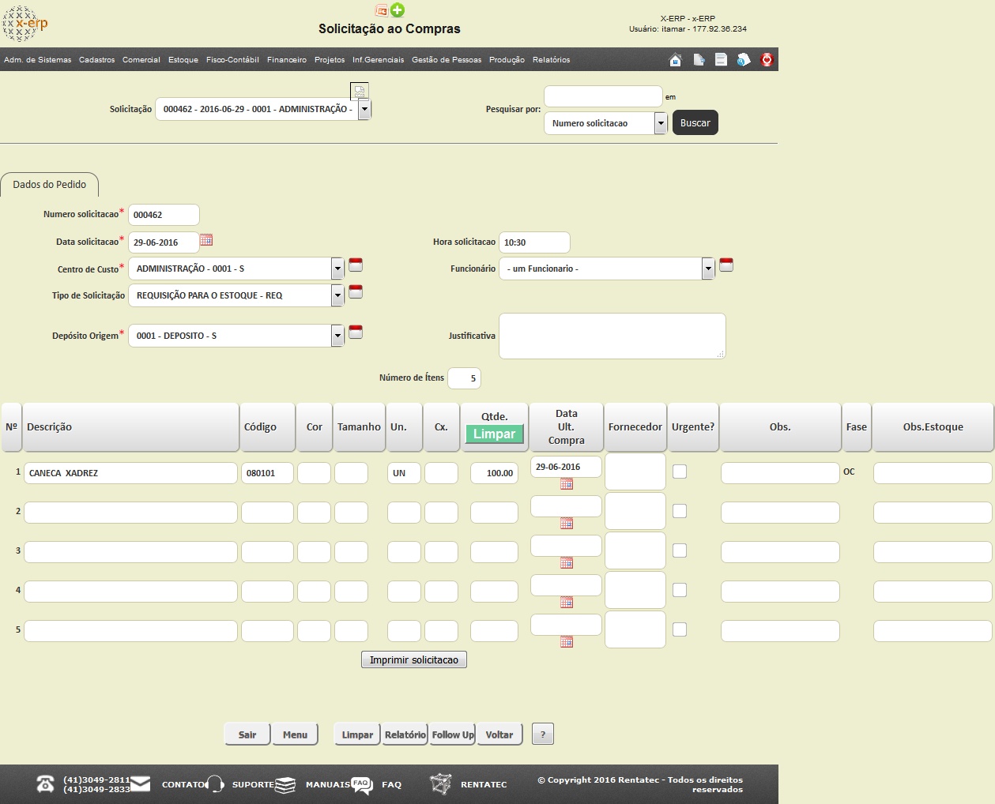Open the calendar for row 3 Data Ult. Compra
995x804 pixels.
[x=567, y=563]
